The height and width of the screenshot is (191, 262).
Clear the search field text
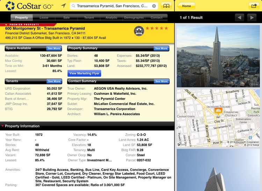154,6
